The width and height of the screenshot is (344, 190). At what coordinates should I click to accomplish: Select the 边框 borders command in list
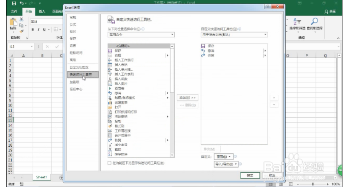139,56
